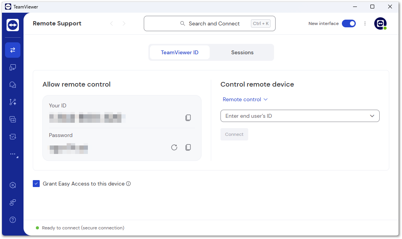Expand the Remote control mode dropdown

(x=245, y=100)
